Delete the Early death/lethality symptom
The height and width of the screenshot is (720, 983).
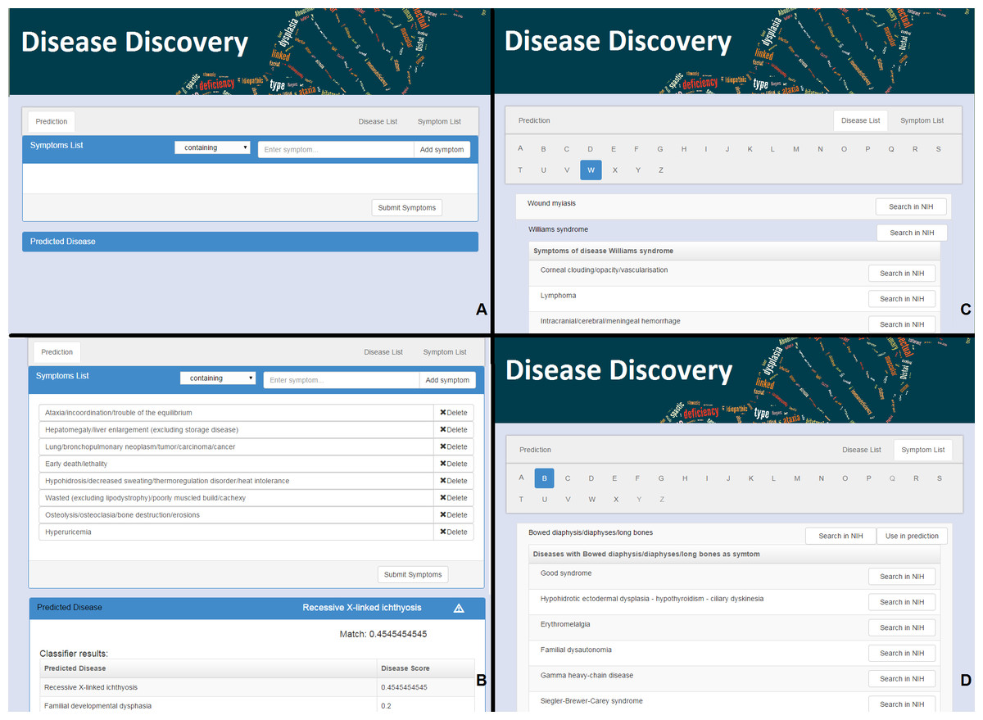[453, 464]
